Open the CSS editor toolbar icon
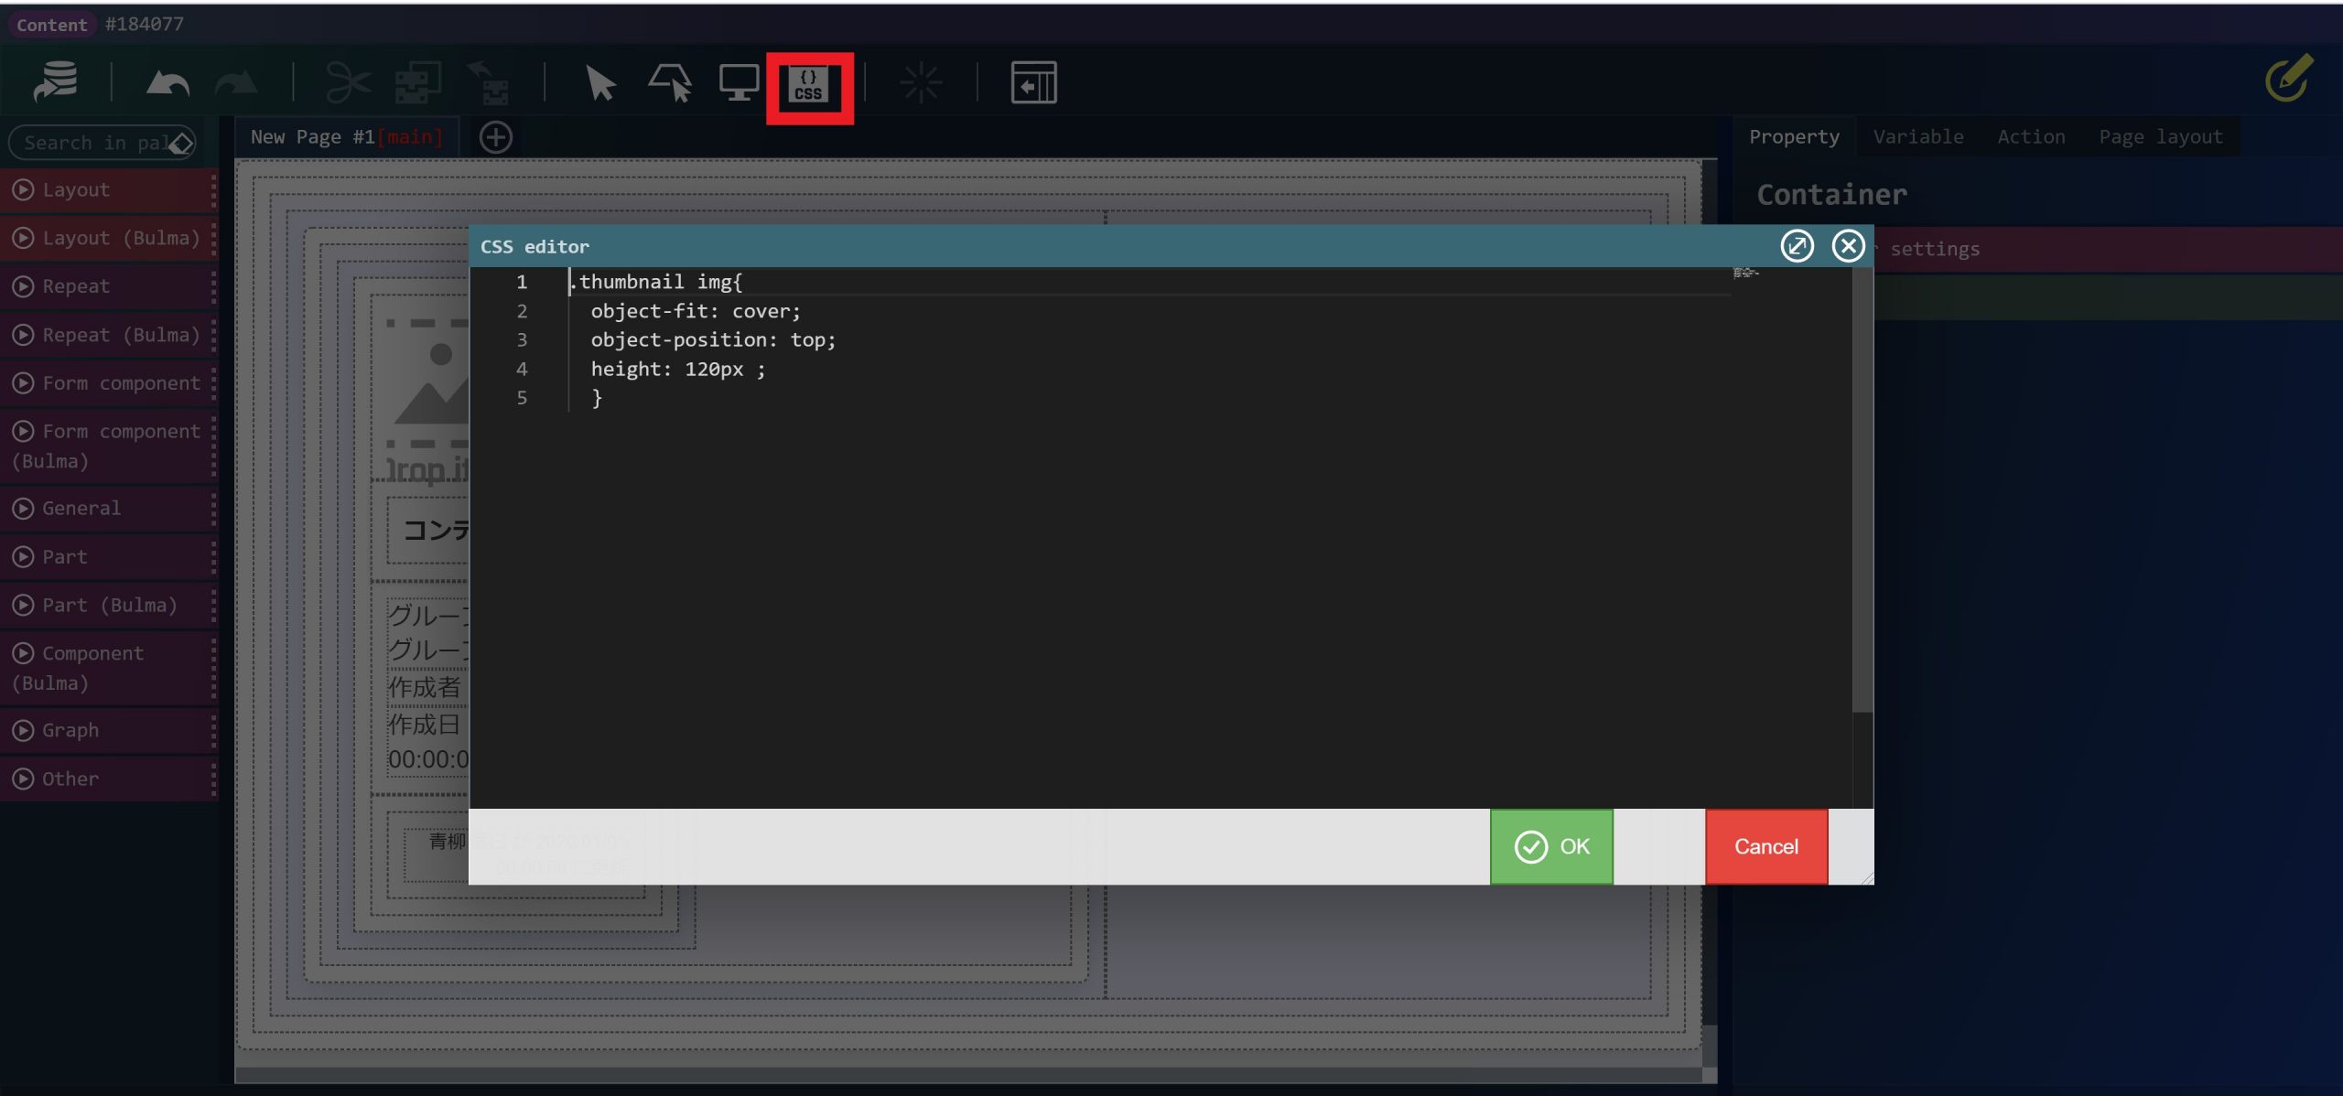The height and width of the screenshot is (1096, 2343). pyautogui.click(x=809, y=85)
